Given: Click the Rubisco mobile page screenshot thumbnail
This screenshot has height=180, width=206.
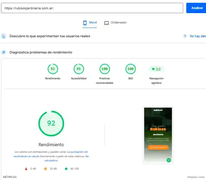Looking at the screenshot, I should [x=158, y=135].
